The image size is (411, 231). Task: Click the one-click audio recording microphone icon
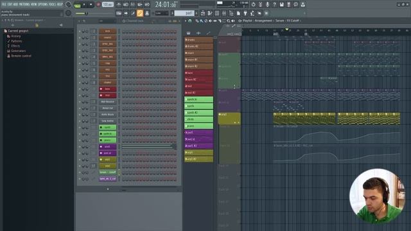267,4
